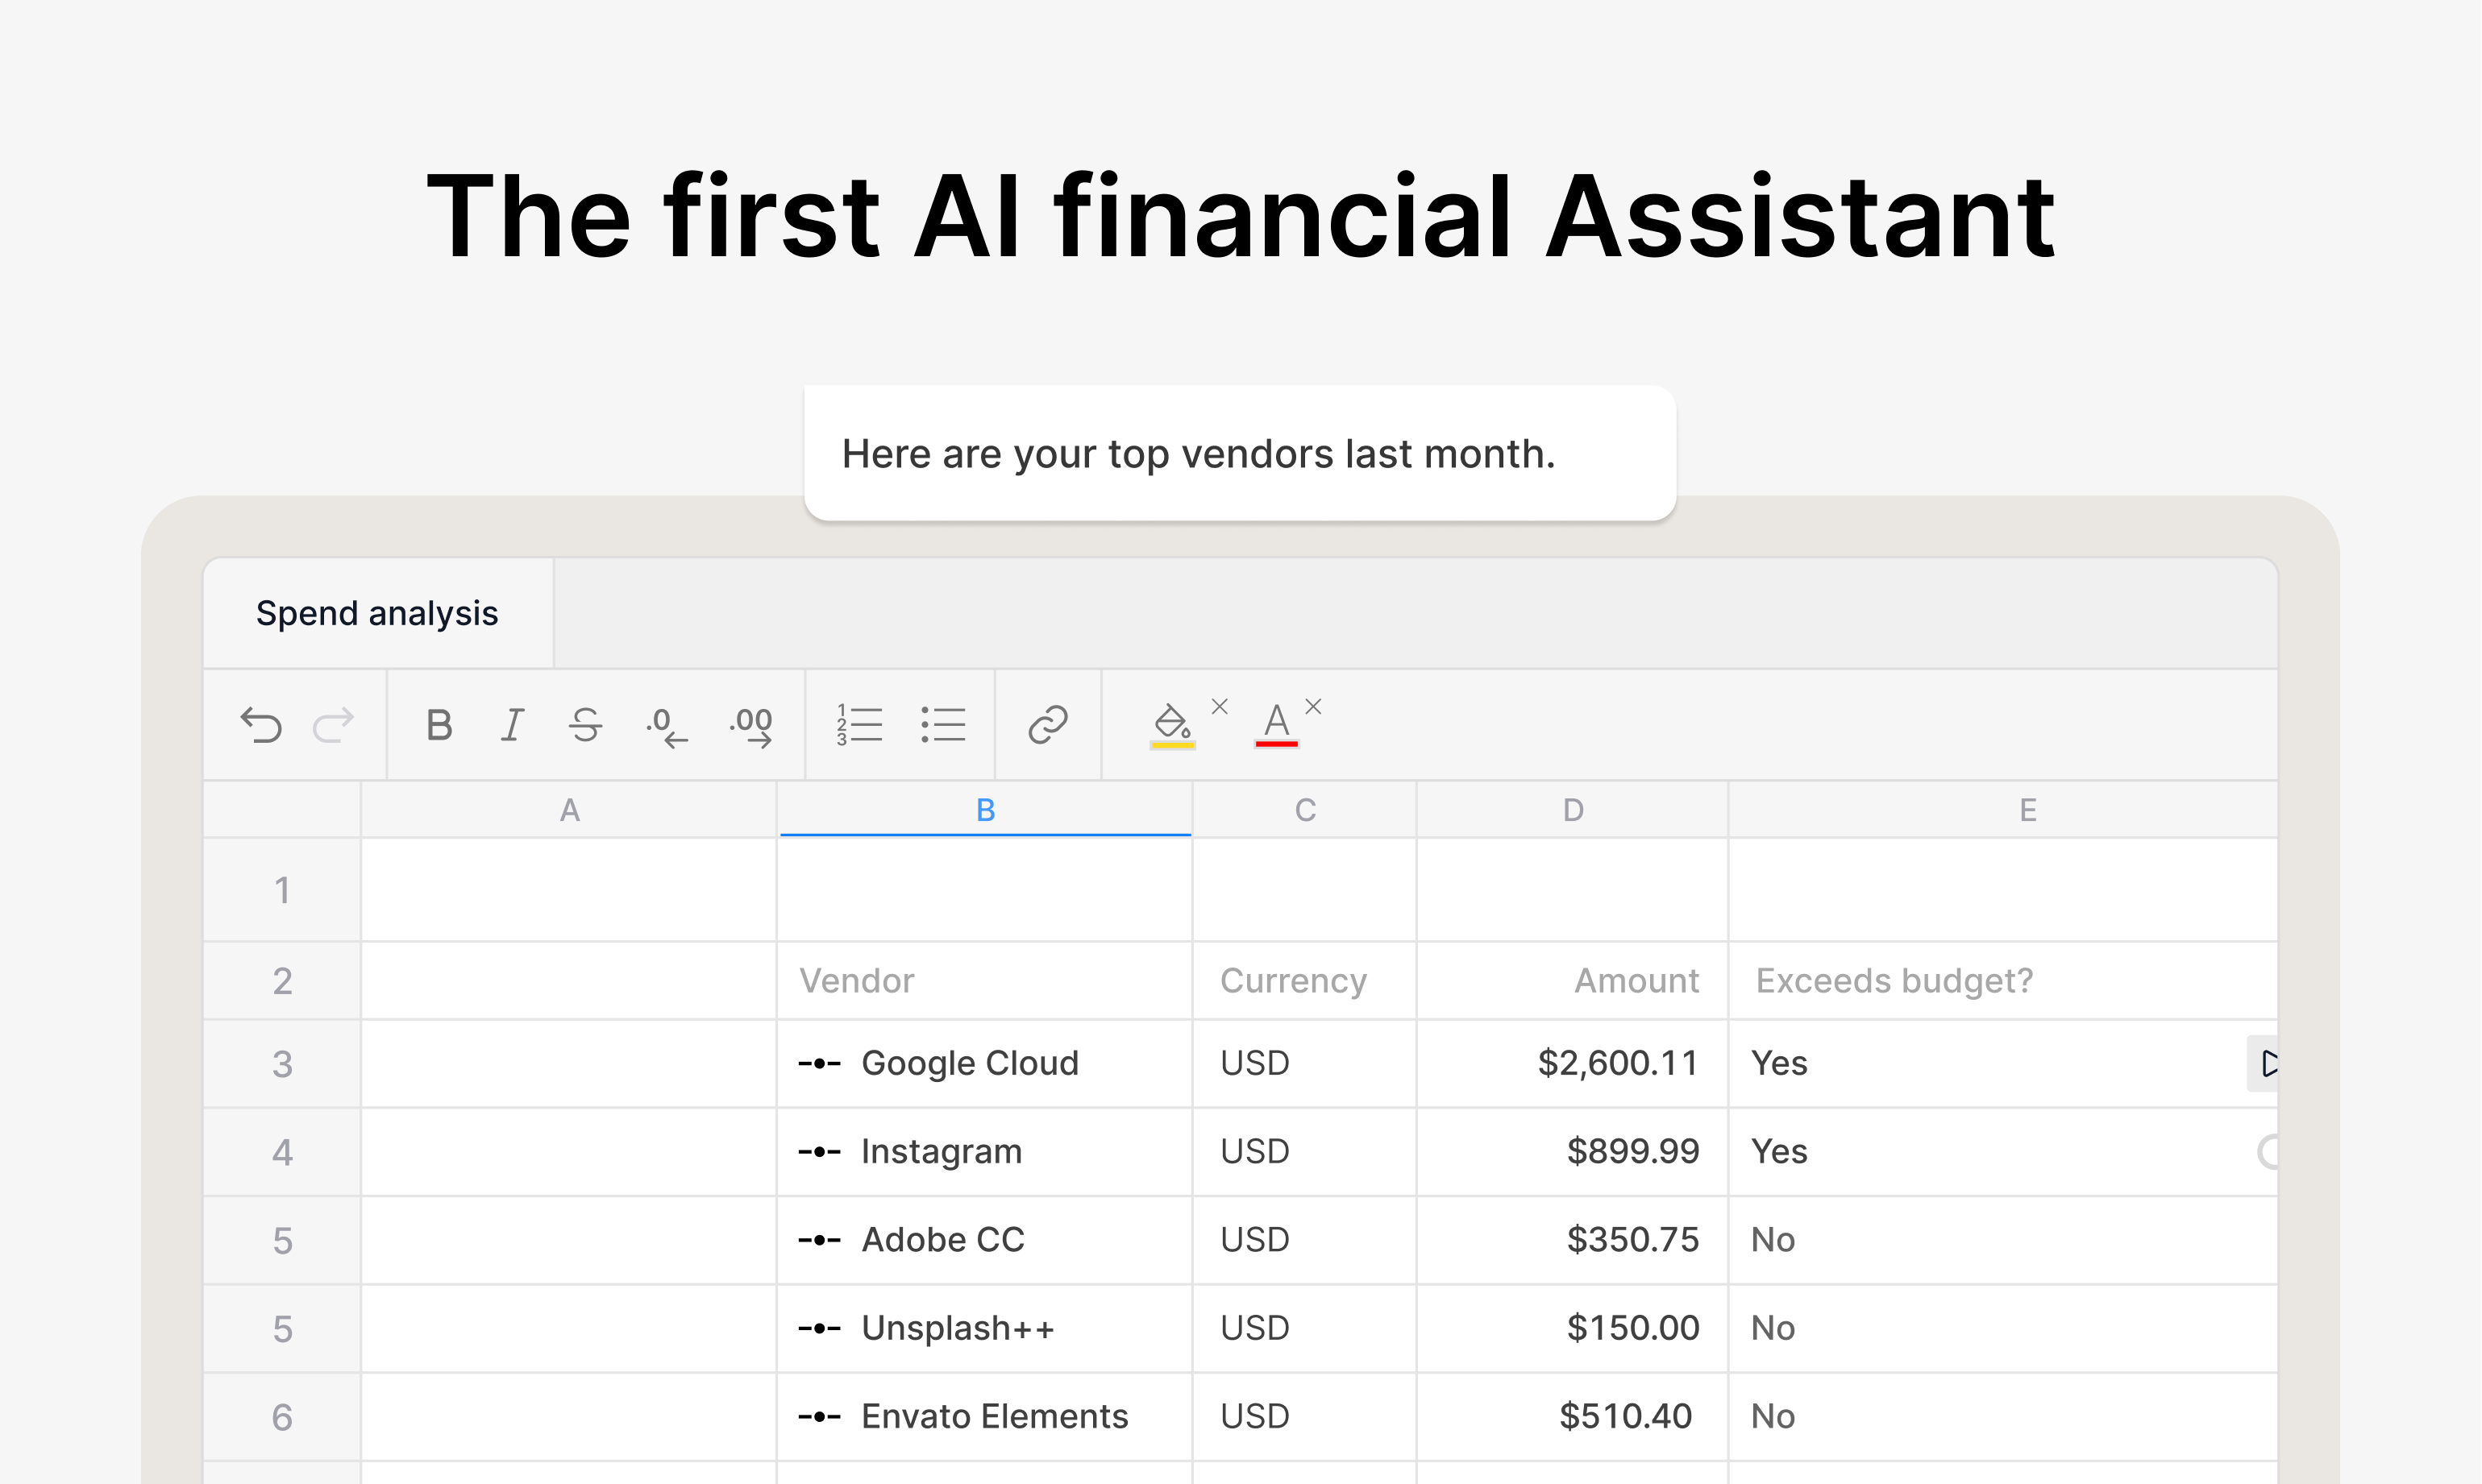Click the $510.40 amount cell

(x=1573, y=1417)
